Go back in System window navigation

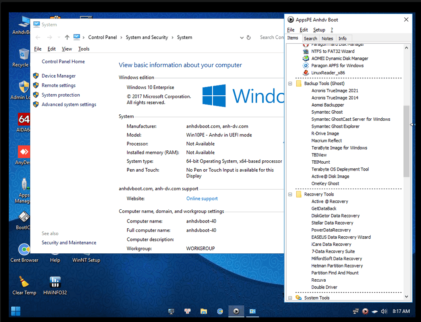tap(38, 37)
